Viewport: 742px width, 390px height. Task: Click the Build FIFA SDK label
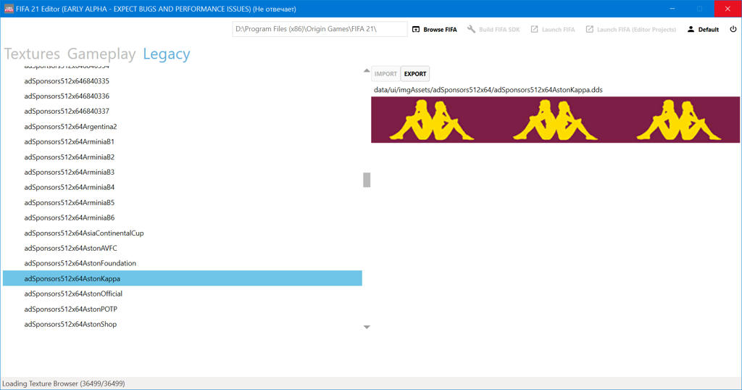[499, 29]
